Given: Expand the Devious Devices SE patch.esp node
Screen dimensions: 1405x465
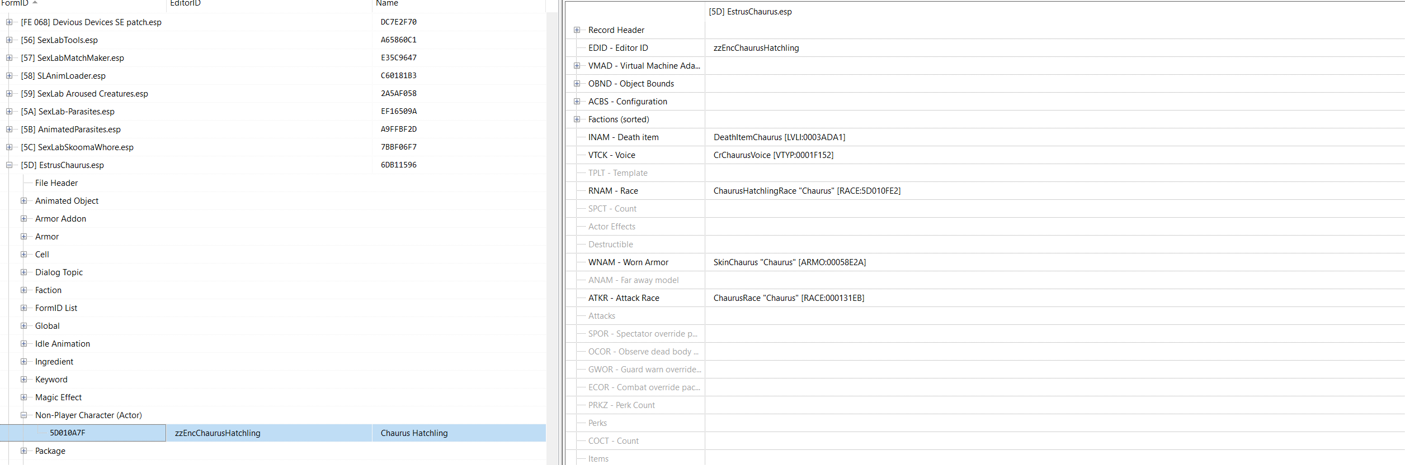Looking at the screenshot, I should click(9, 22).
